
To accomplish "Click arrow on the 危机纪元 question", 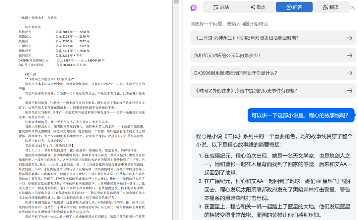I will coord(350,55).
